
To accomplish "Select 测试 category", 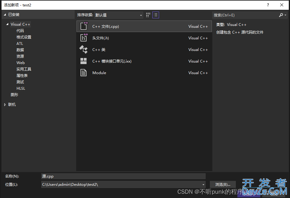I will click(x=20, y=82).
